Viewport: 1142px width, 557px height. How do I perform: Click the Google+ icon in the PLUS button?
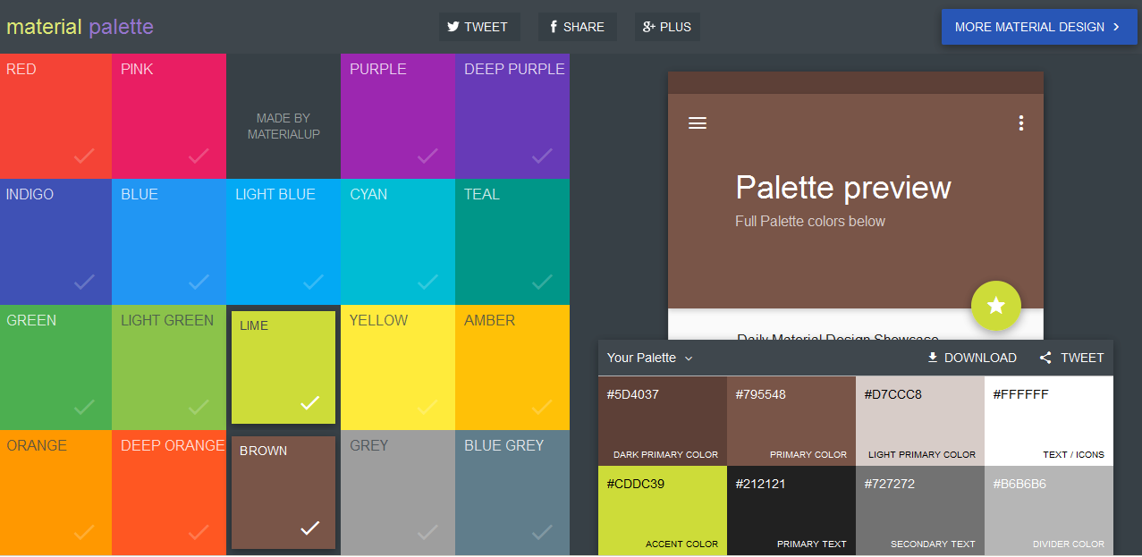(x=647, y=27)
